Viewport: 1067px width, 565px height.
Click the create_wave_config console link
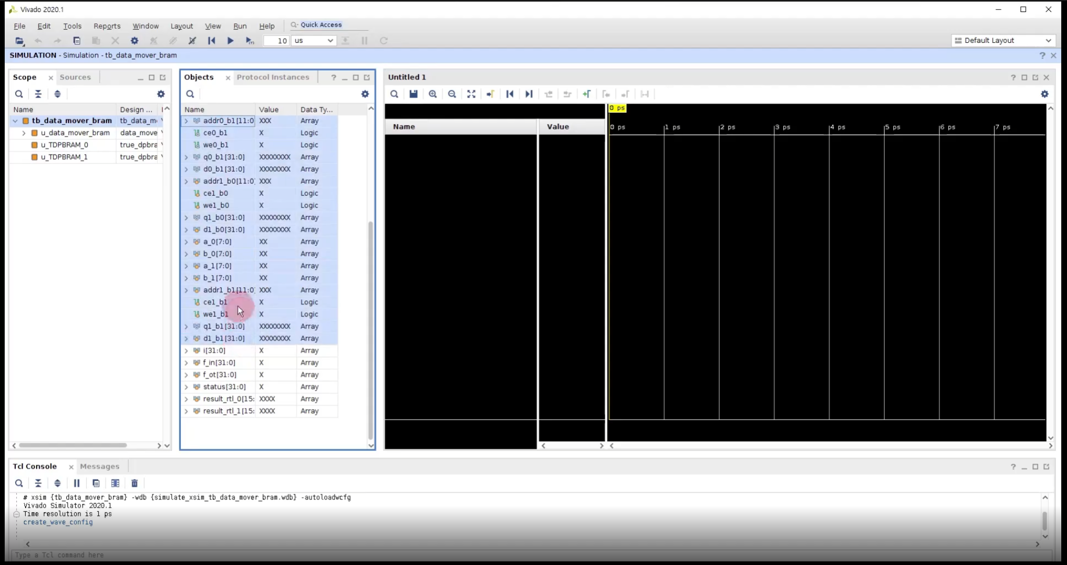pyautogui.click(x=58, y=522)
